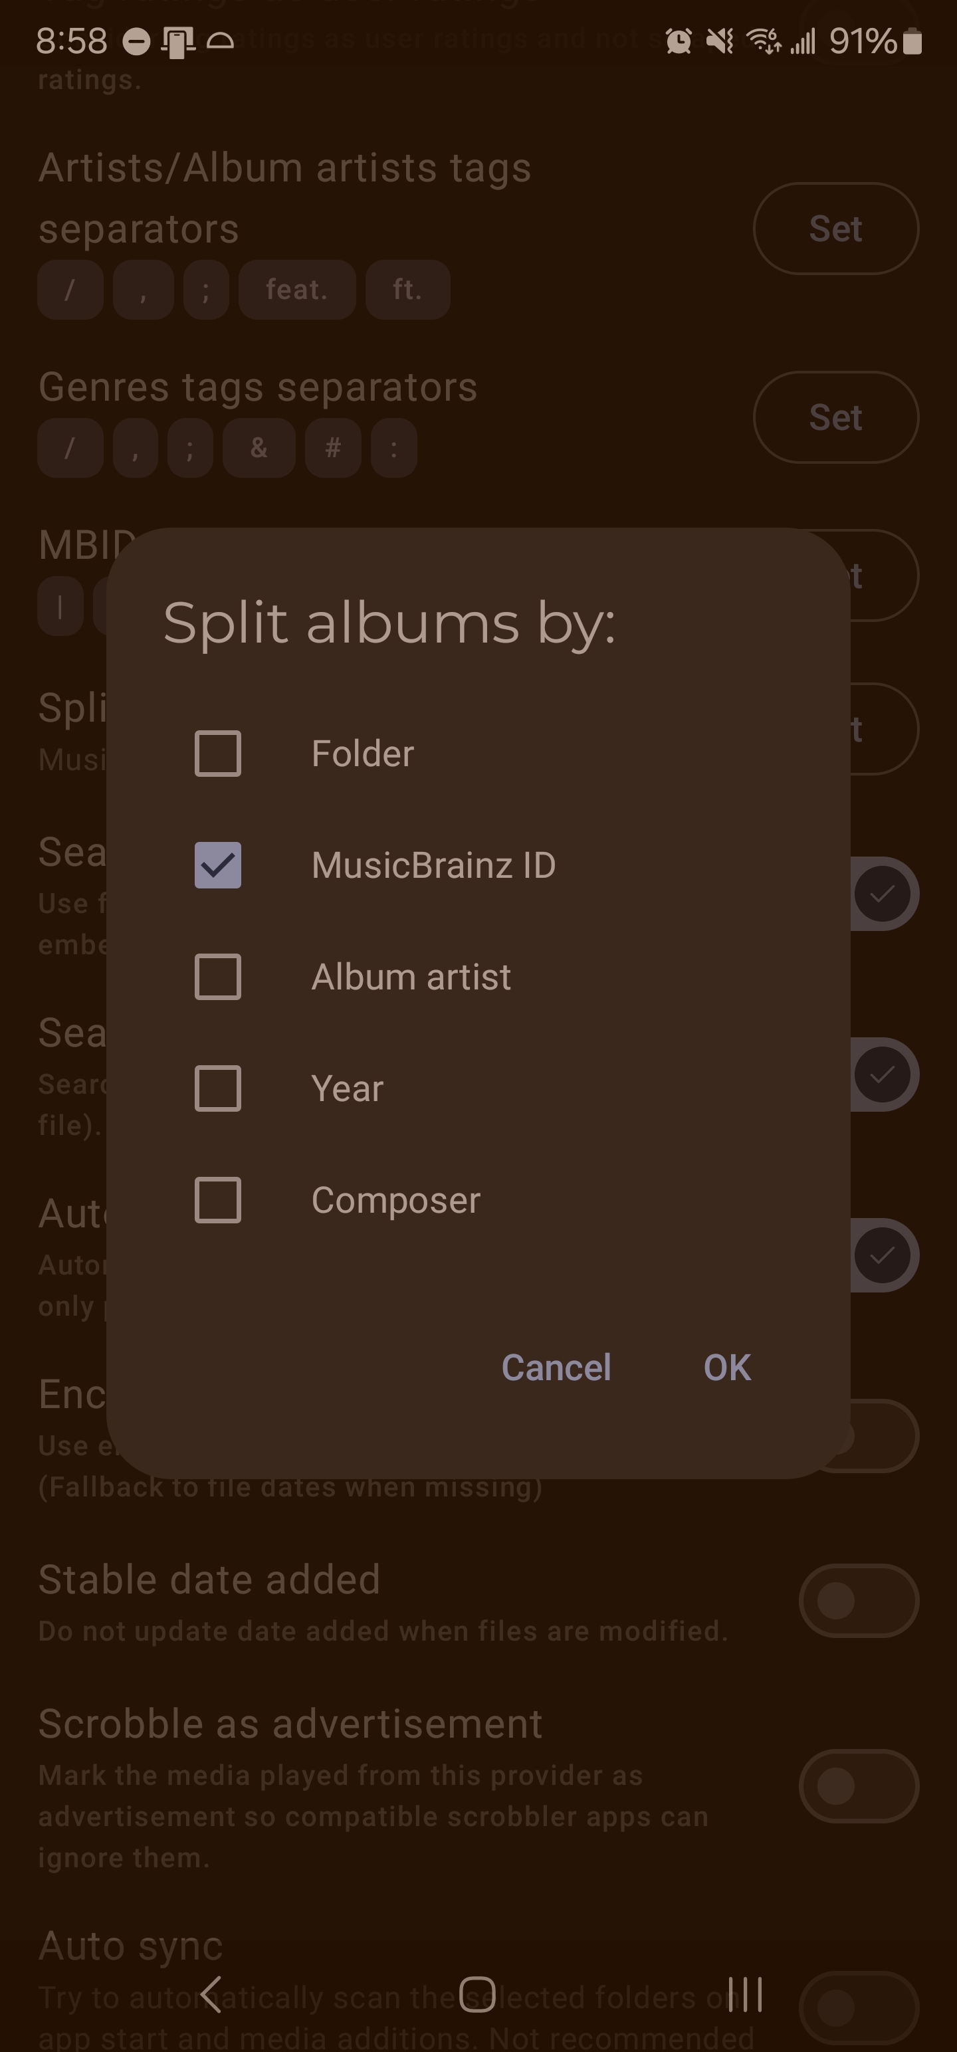Tap the home navigation icon
This screenshot has width=957, height=2052.
coord(478,1994)
